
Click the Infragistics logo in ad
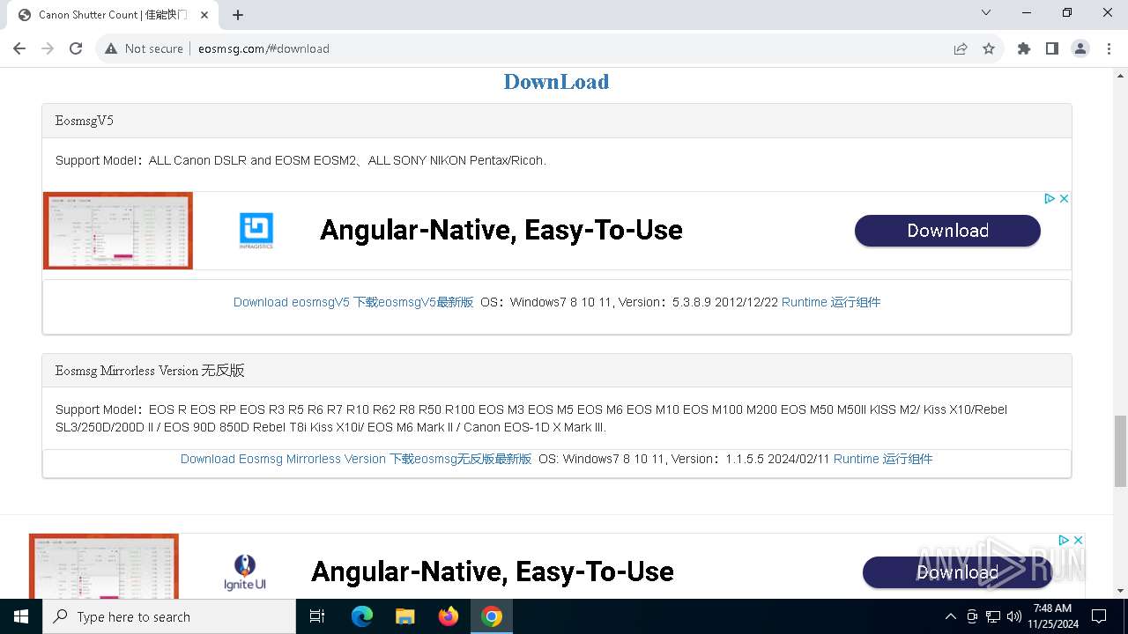coord(256,231)
